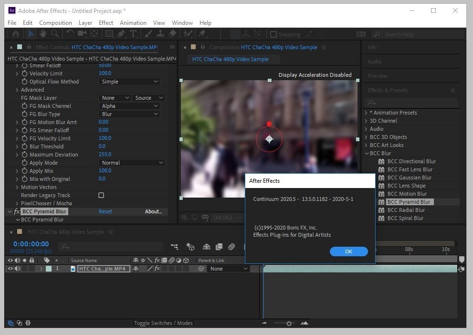This screenshot has height=335, width=473.
Task: Select the Selection arrow tool
Action: [31, 34]
